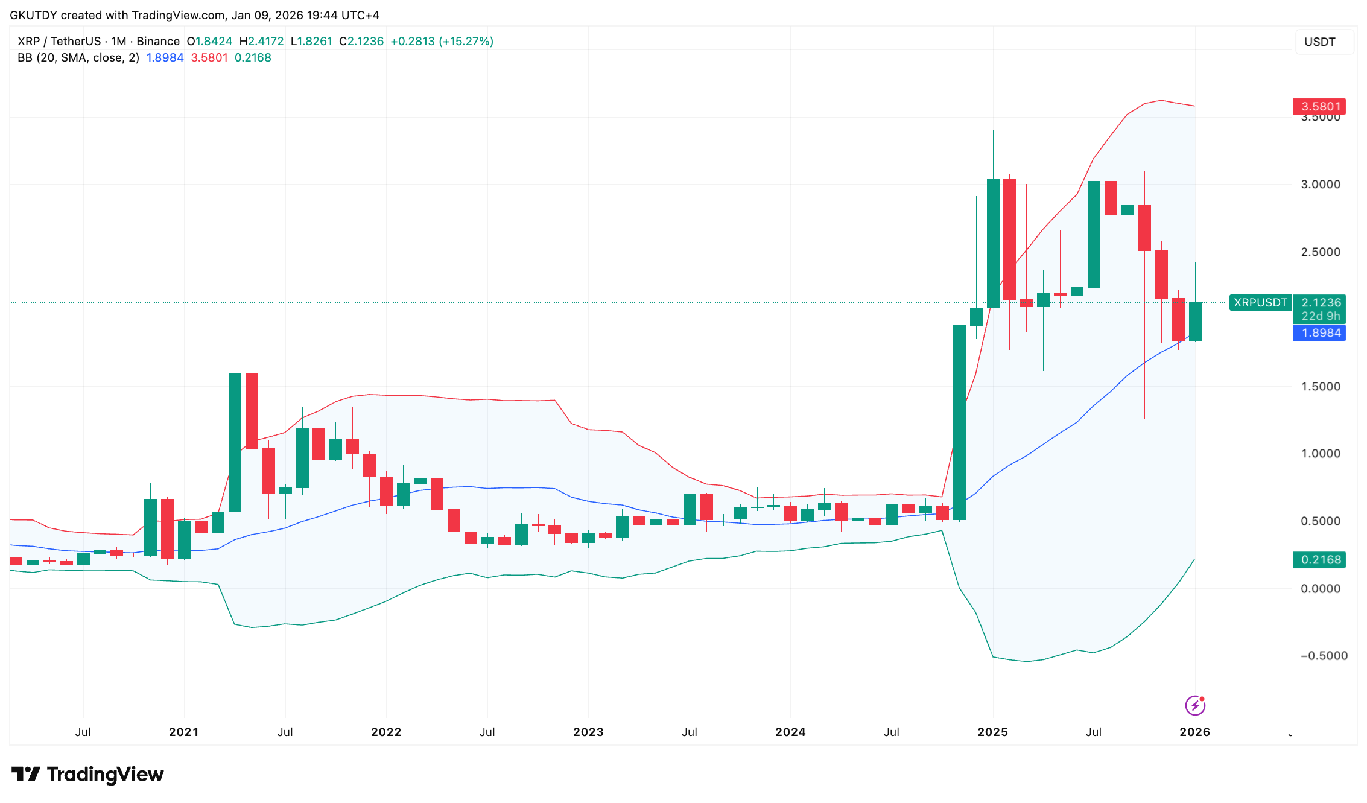Select the 2024 time axis label
The height and width of the screenshot is (803, 1367).
pyautogui.click(x=790, y=732)
